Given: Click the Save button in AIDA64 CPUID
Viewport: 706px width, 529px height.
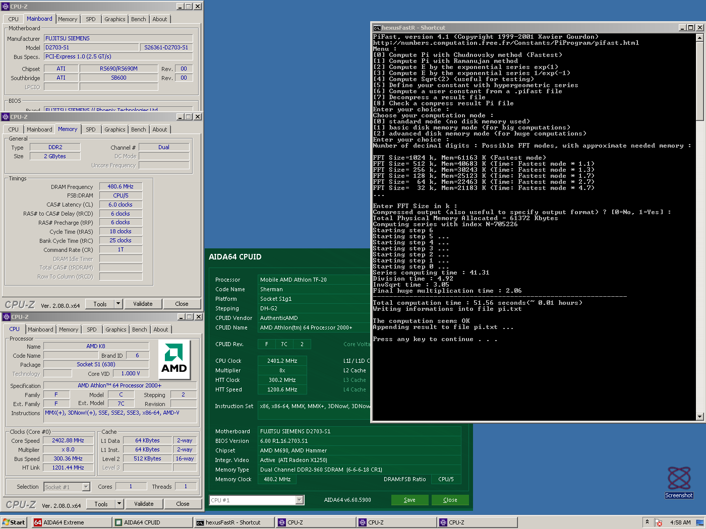Looking at the screenshot, I should [x=410, y=500].
